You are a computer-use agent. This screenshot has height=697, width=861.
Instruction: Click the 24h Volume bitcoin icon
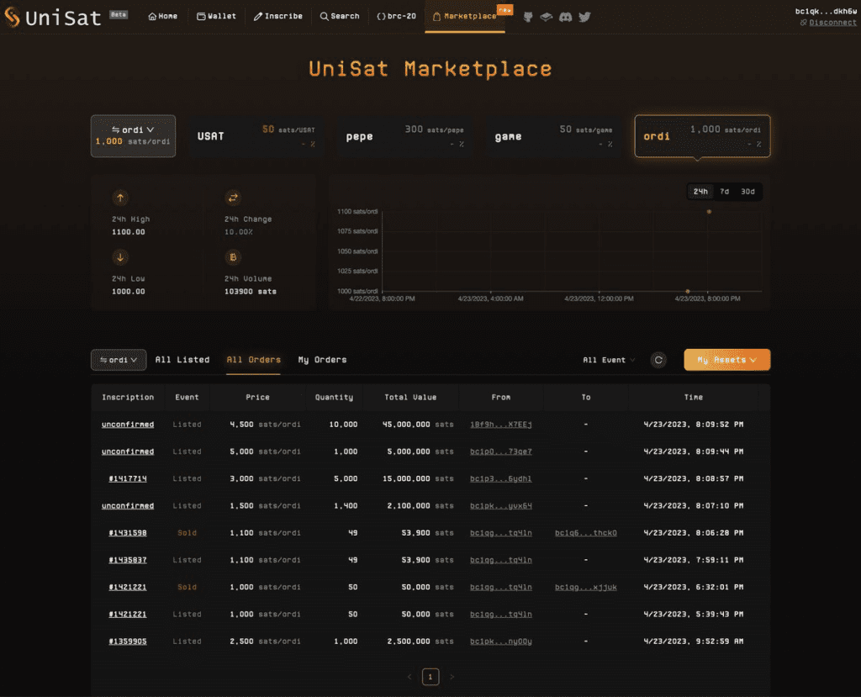(233, 257)
